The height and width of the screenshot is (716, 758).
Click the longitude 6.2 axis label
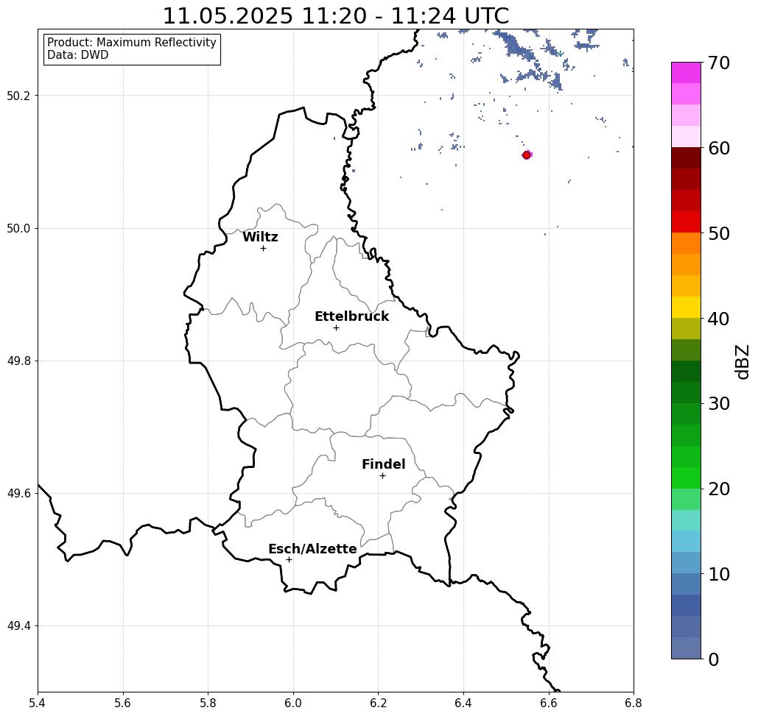pos(378,703)
